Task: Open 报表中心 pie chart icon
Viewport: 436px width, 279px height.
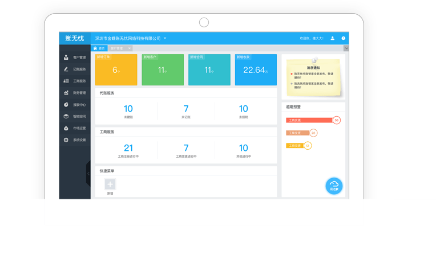Action: (x=66, y=105)
